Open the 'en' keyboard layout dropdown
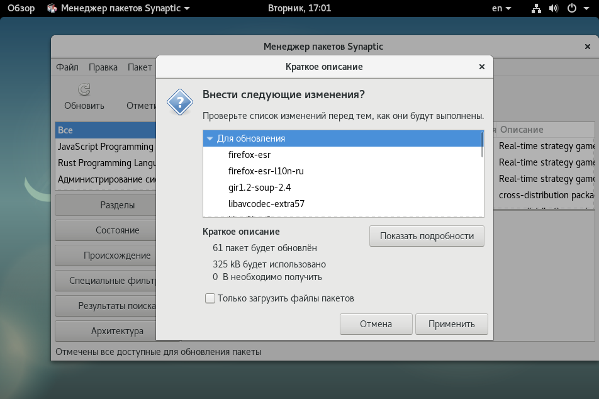This screenshot has height=399, width=599. 501,8
